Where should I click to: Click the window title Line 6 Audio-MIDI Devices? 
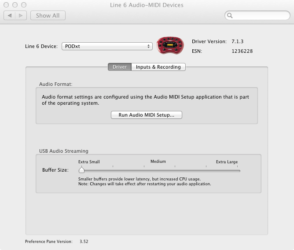[x=147, y=5]
